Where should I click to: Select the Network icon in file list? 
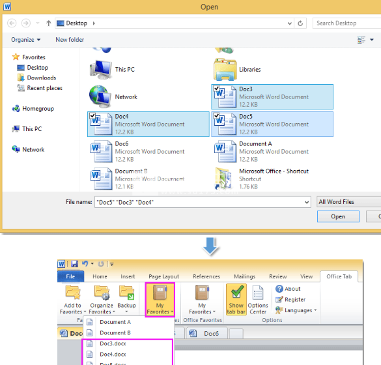click(x=100, y=96)
